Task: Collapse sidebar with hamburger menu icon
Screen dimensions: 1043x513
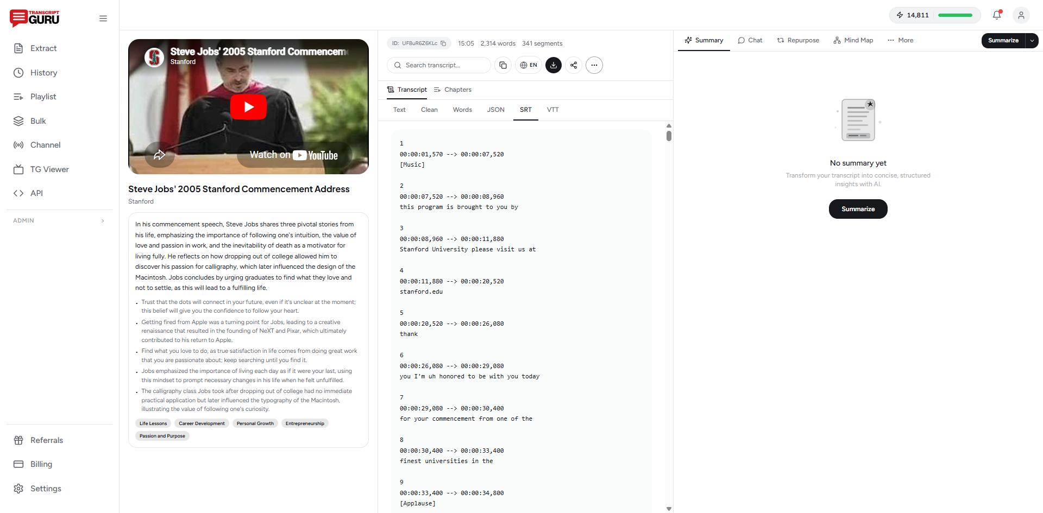Action: (x=103, y=18)
